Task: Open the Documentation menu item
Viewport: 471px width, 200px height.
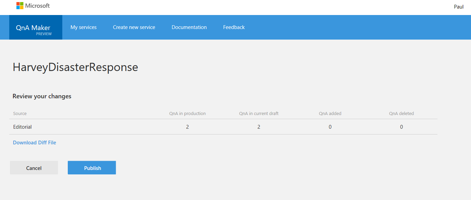Action: [189, 27]
